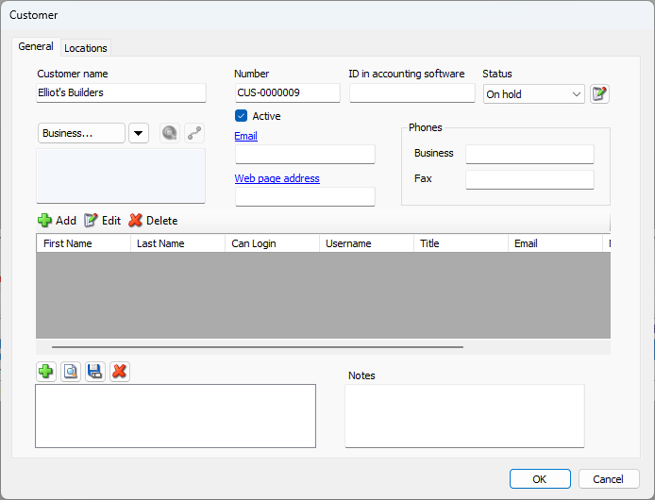The width and height of the screenshot is (655, 500).
Task: Click the Business address type button
Action: [81, 133]
